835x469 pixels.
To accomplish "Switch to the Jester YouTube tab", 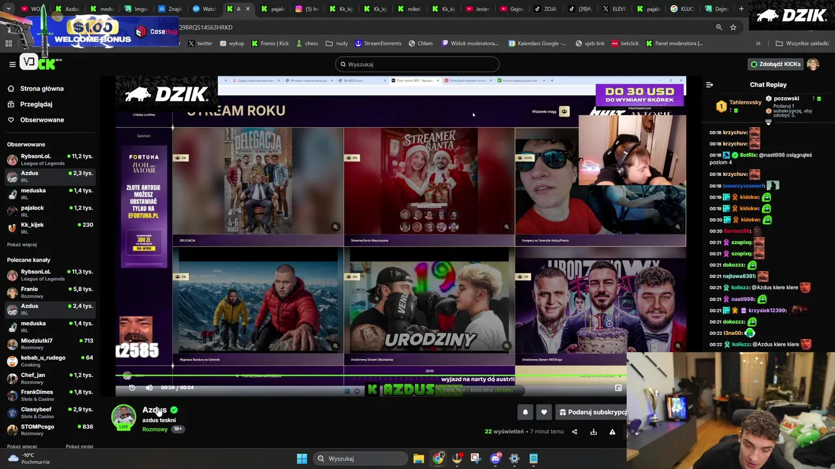I will (478, 9).
